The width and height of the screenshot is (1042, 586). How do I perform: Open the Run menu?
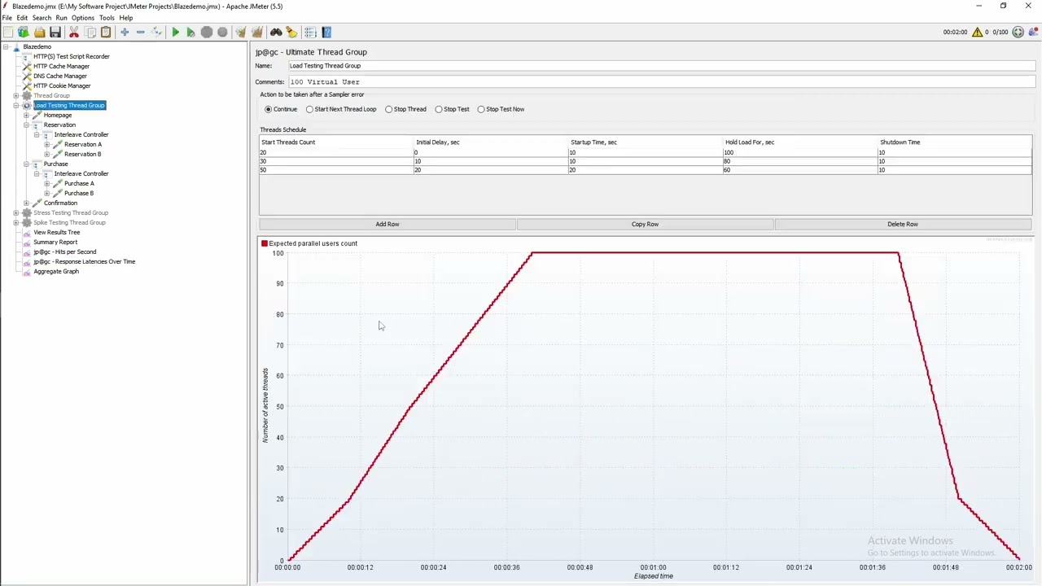tap(61, 18)
